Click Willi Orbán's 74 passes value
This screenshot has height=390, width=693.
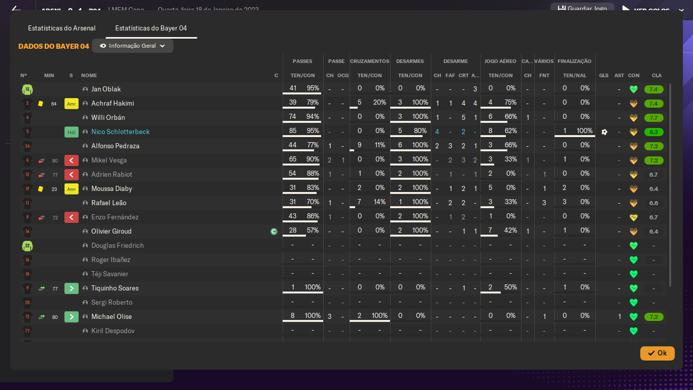pyautogui.click(x=293, y=117)
